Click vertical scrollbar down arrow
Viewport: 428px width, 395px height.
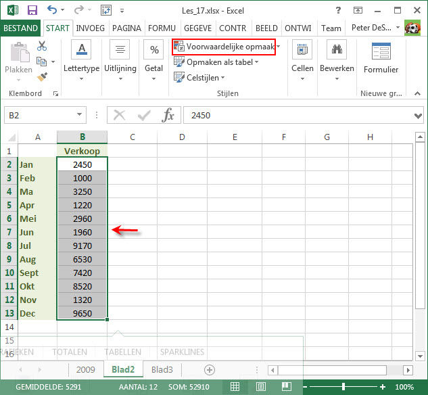coord(420,356)
